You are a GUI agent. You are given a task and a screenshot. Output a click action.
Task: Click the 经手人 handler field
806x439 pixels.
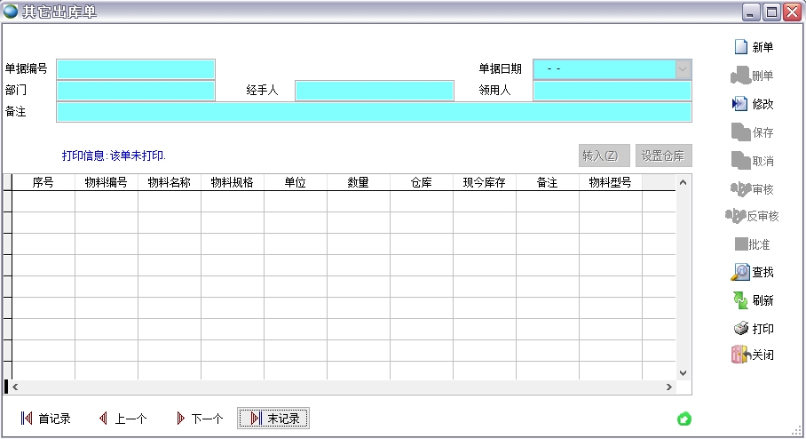[374, 91]
